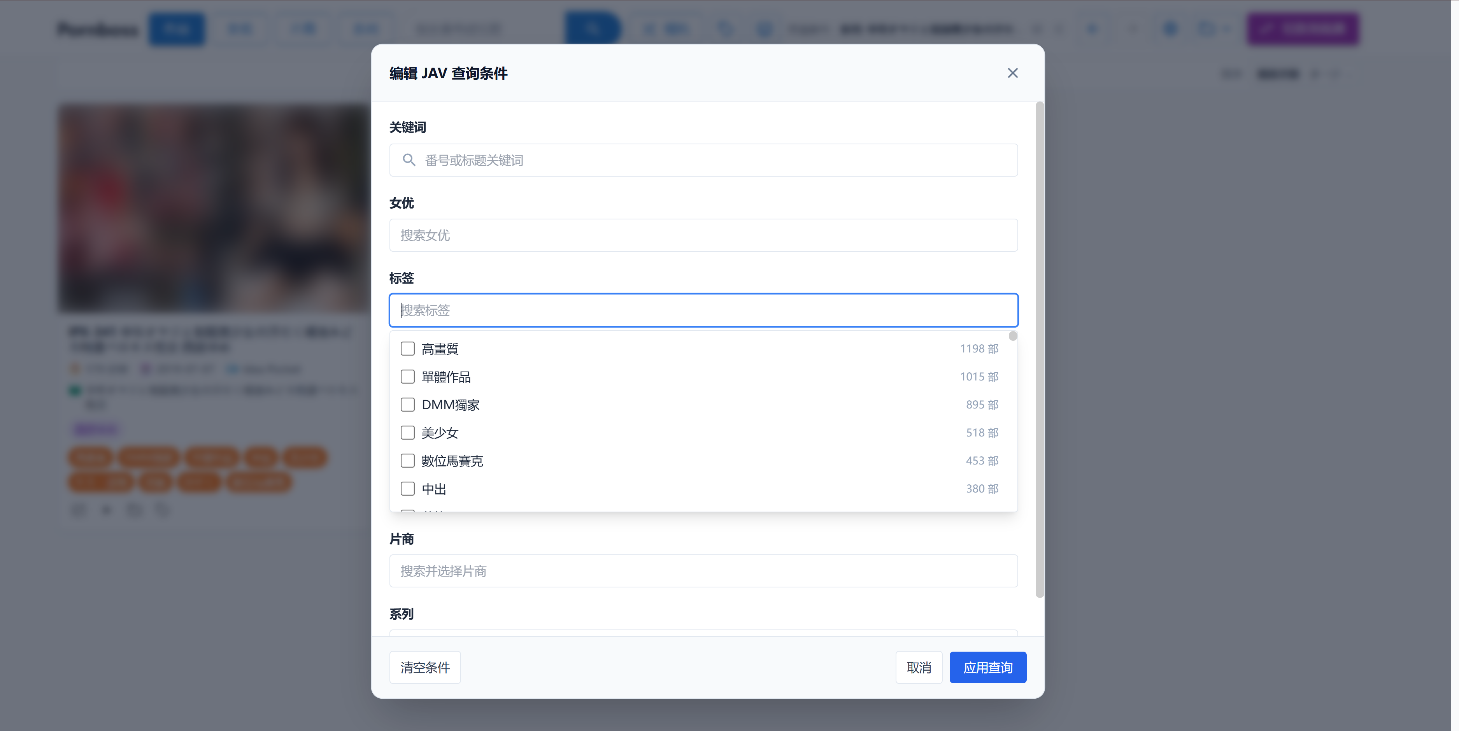Select the 453 部 count text
Image resolution: width=1459 pixels, height=731 pixels.
point(982,461)
